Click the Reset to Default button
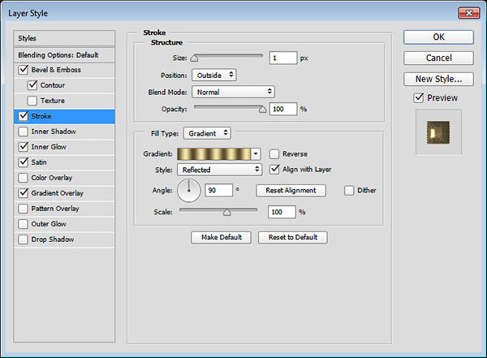This screenshot has width=487, height=358. coord(292,237)
